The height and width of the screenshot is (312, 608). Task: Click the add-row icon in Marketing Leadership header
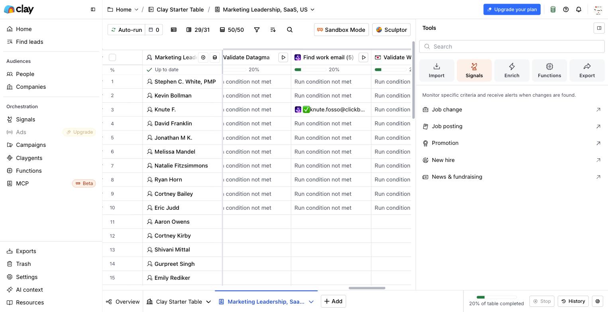tap(203, 57)
